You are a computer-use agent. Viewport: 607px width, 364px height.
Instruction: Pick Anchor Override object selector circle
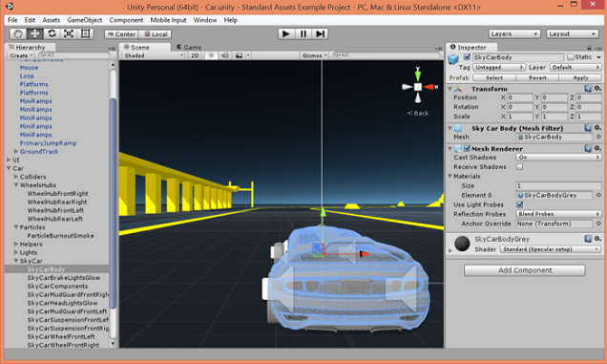click(x=598, y=224)
